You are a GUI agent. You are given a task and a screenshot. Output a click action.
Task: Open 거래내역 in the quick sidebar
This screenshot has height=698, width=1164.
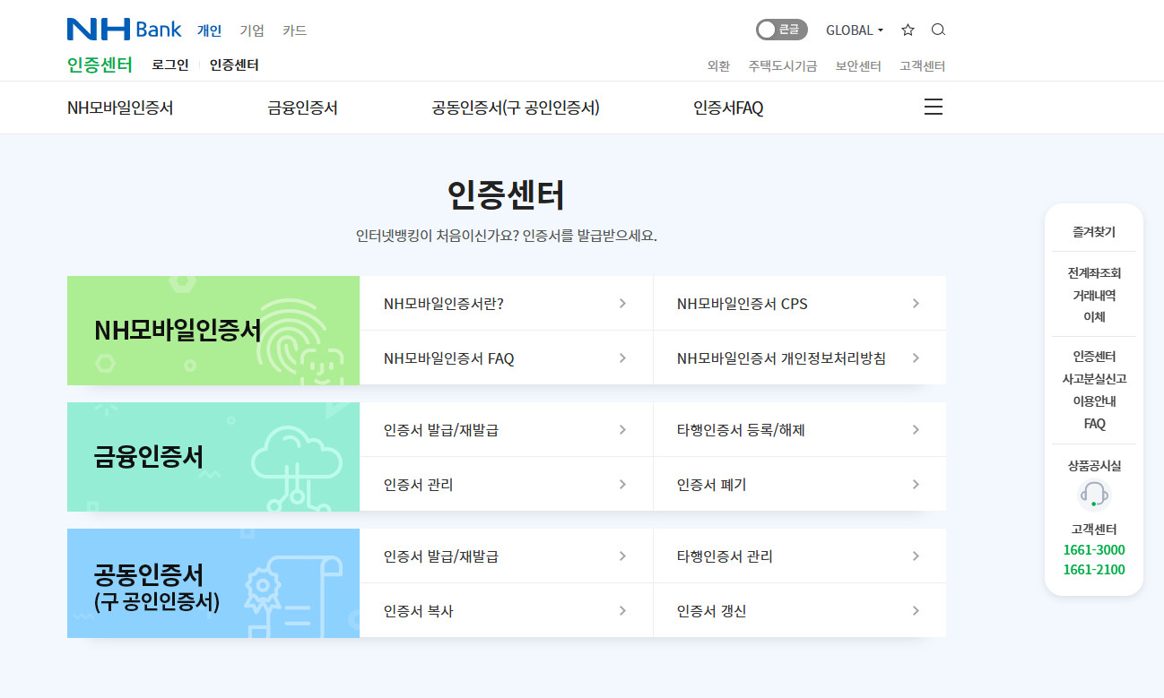[x=1094, y=295]
